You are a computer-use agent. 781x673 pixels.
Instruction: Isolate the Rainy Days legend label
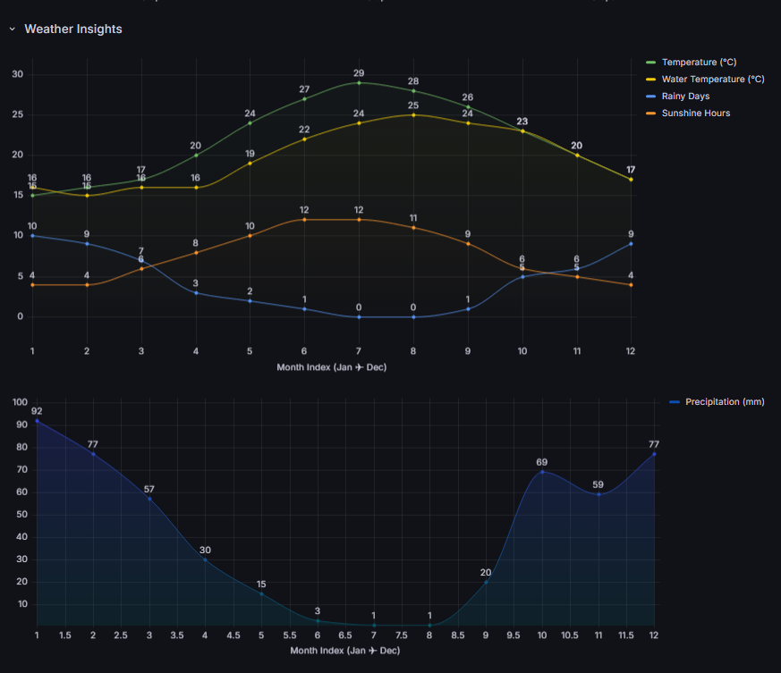click(x=686, y=97)
